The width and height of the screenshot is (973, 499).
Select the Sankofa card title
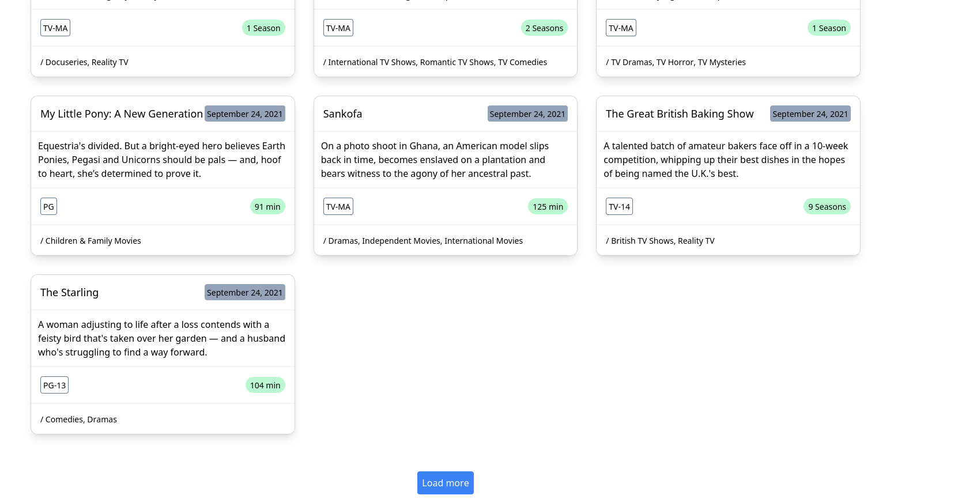pos(342,114)
